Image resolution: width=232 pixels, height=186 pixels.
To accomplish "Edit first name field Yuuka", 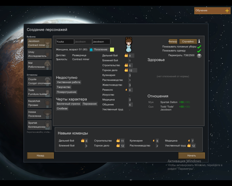I will 65,42.
